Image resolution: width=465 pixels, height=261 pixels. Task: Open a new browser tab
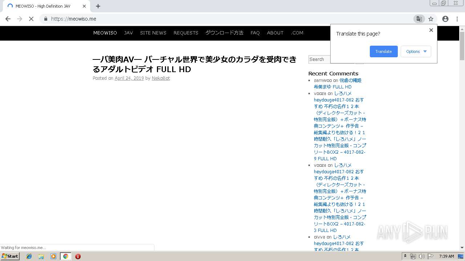point(98,6)
